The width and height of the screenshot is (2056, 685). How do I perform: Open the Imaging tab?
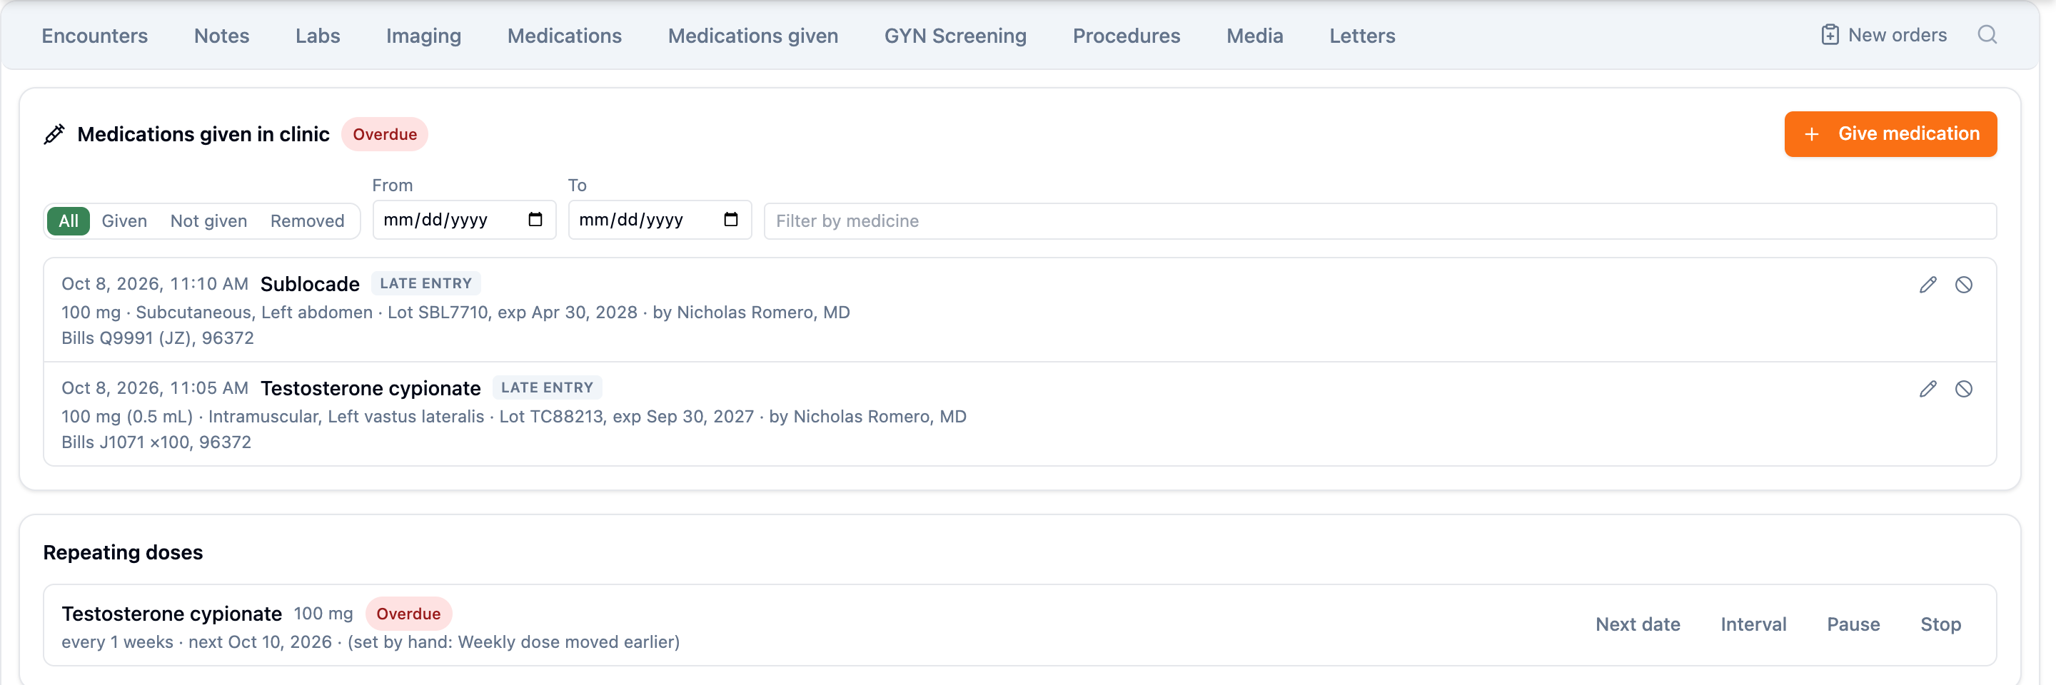point(424,36)
